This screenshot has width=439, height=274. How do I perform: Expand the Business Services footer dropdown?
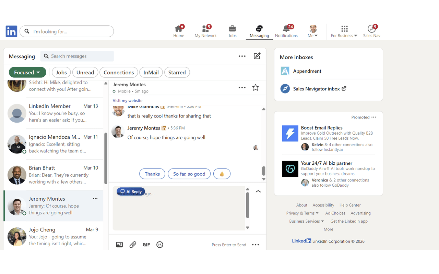tap(306, 221)
